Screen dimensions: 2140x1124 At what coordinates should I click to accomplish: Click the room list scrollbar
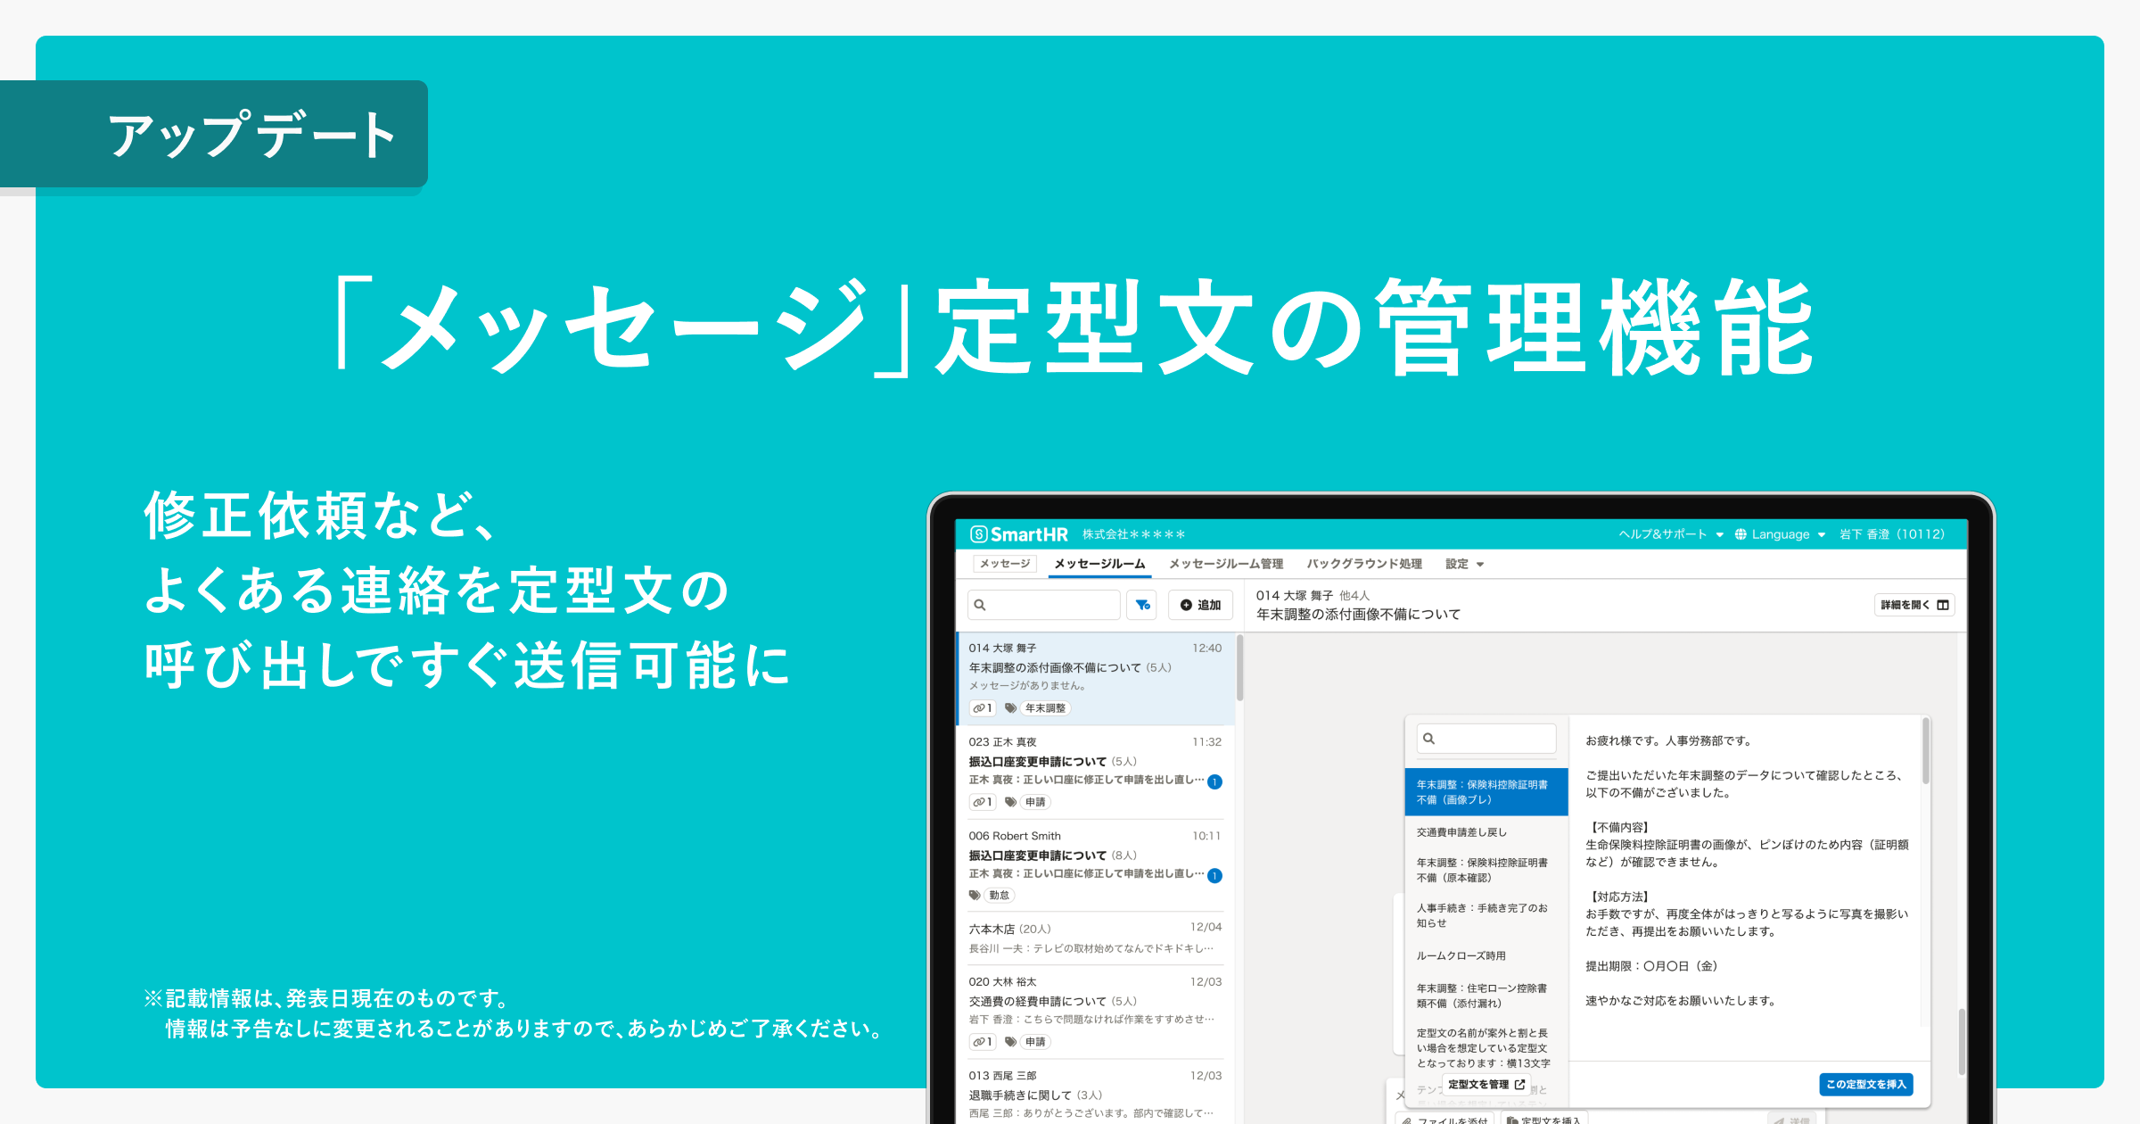(1239, 667)
